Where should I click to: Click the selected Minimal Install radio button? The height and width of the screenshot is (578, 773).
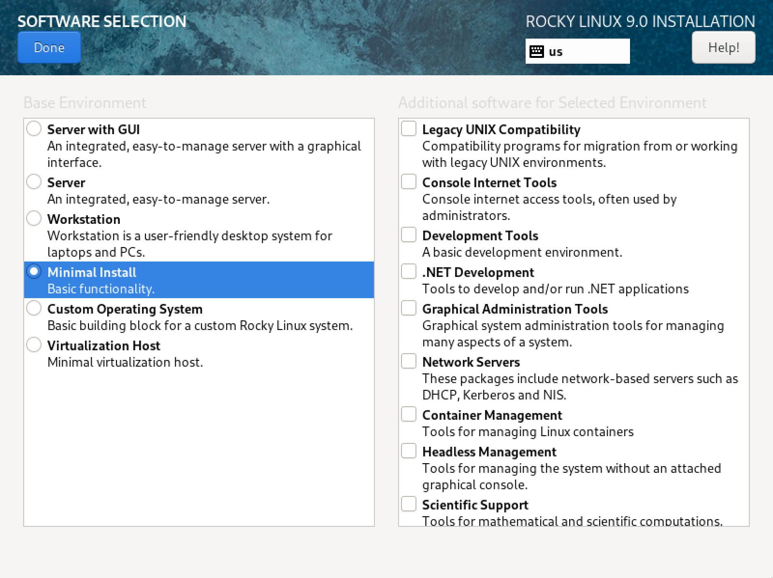[34, 272]
